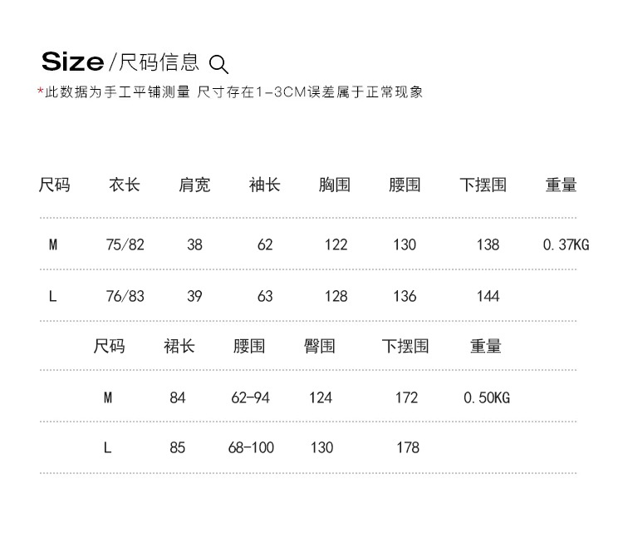Click the 胸围 column header
Viewport: 623px width, 543px height.
(335, 185)
